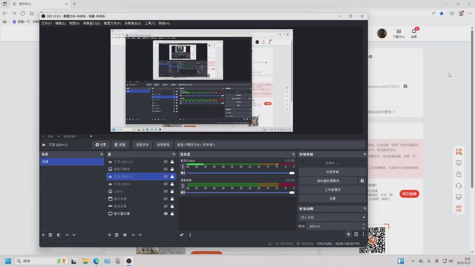
Task: Unlock the LOGO source lock icon
Action: pos(172,191)
